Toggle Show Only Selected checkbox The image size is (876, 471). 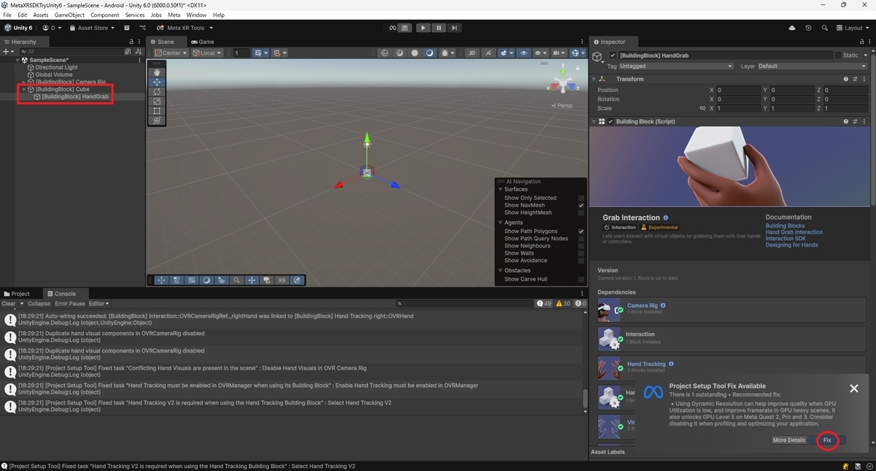click(581, 198)
